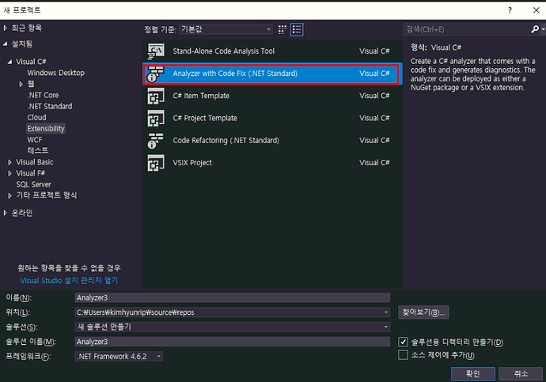
Task: Click the 찾아보기 browse button
Action: 423,312
